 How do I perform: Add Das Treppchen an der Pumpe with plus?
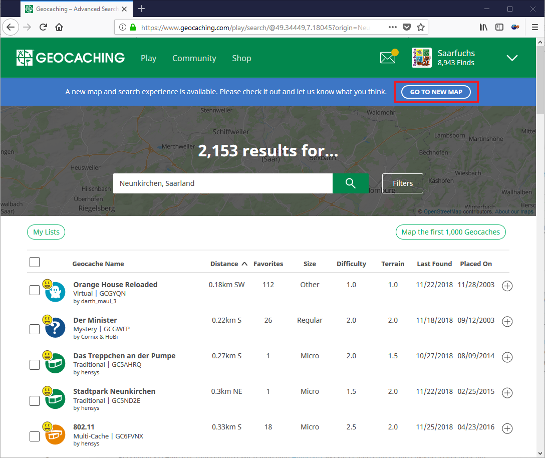point(507,357)
